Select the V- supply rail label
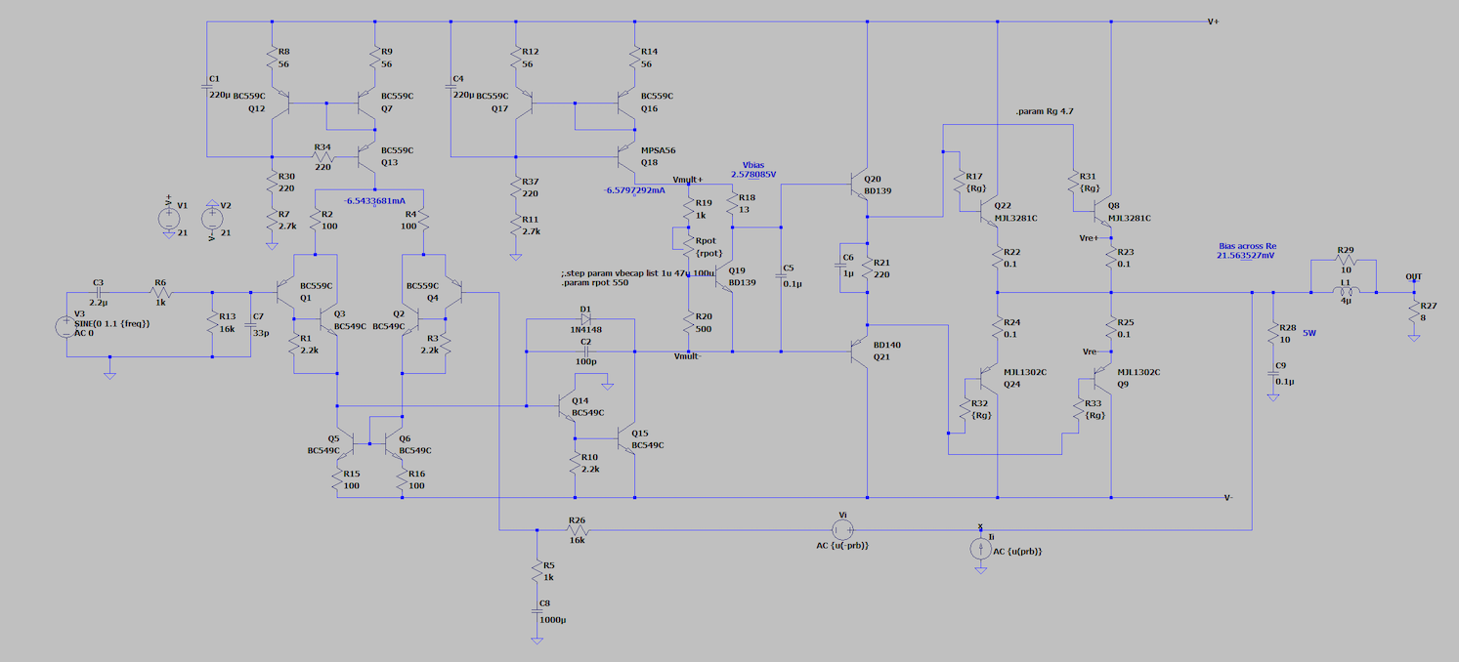Screen dimensions: 1459x662 pyautogui.click(x=1228, y=497)
